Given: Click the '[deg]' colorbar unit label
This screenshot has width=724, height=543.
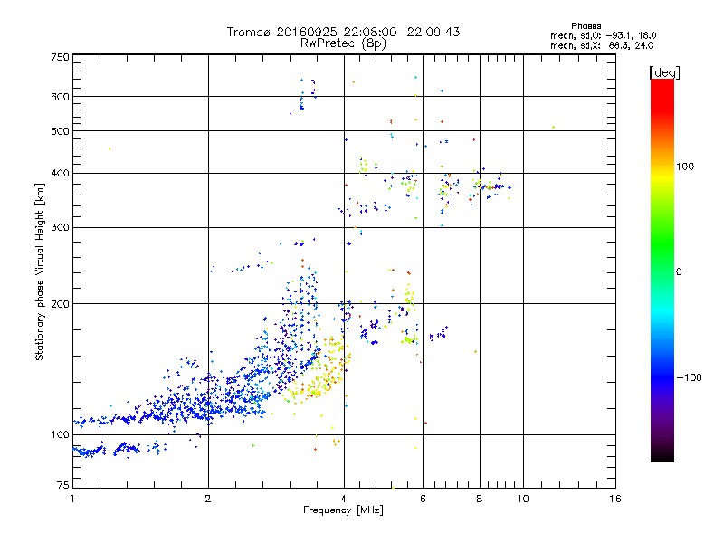Looking at the screenshot, I should [664, 72].
